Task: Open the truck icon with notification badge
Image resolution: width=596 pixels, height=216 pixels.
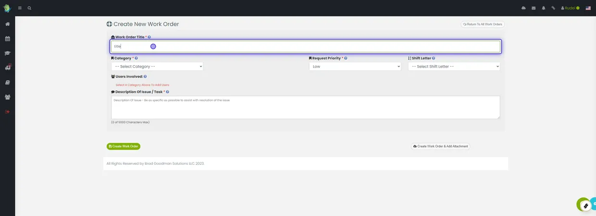Action: [7, 68]
